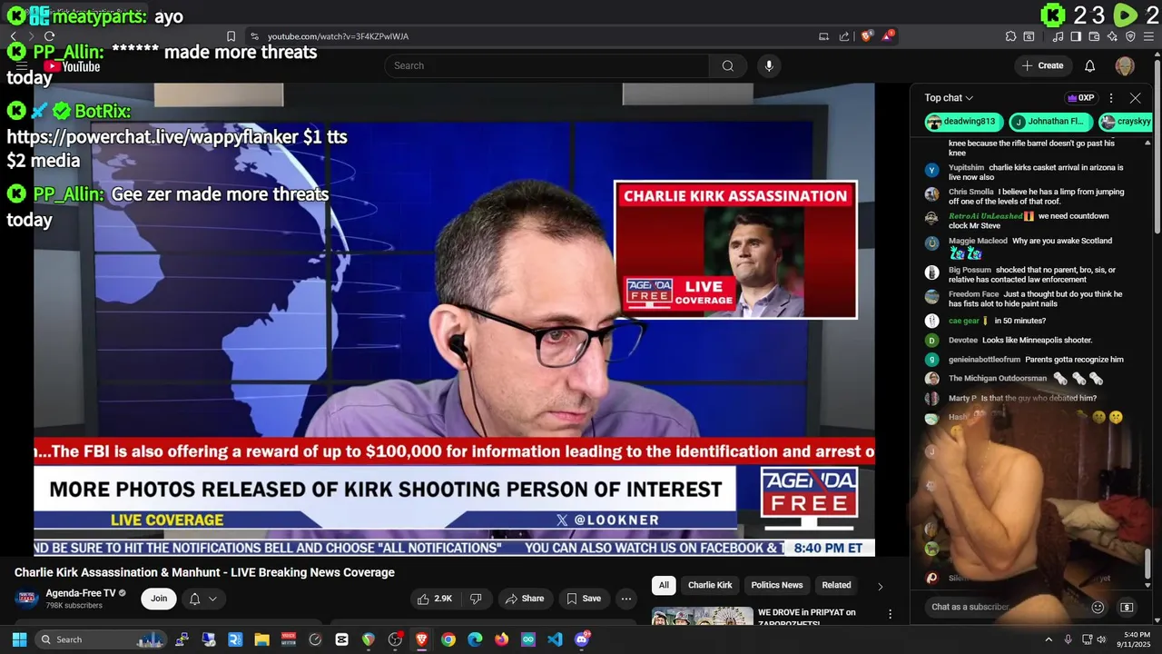Like the video with thumbs up 2.9K
Screen dimensions: 1162x654
tap(435, 599)
